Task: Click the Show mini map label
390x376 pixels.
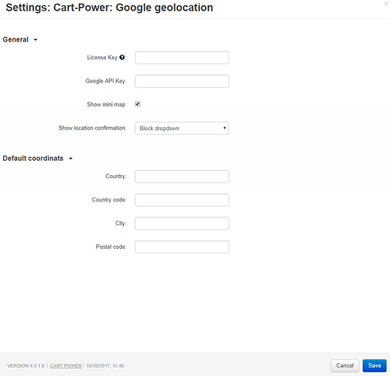Action: (107, 105)
